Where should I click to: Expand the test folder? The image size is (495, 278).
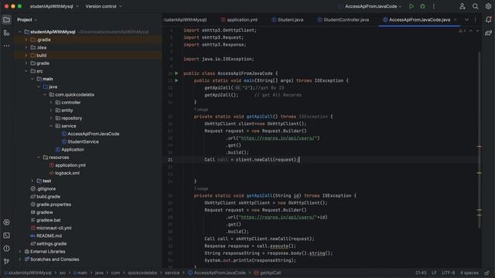(x=32, y=181)
